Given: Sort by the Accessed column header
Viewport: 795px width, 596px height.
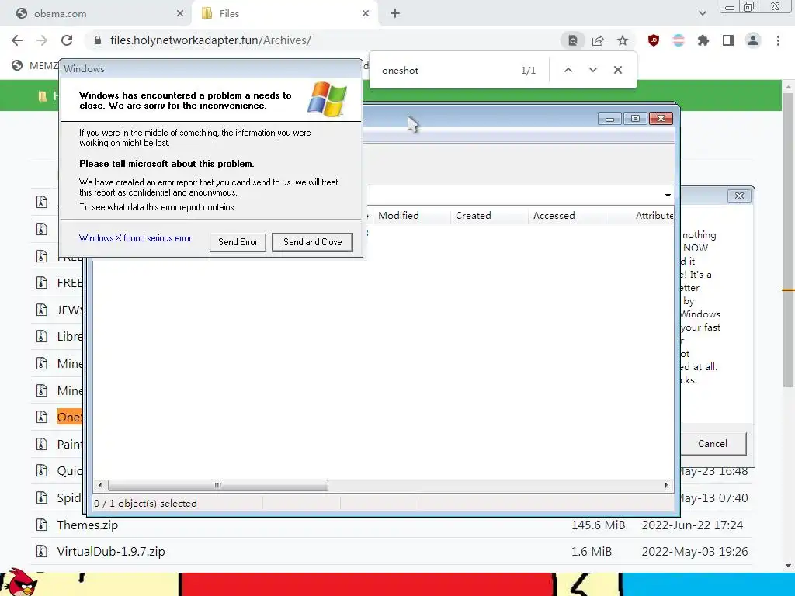Looking at the screenshot, I should click(x=567, y=216).
